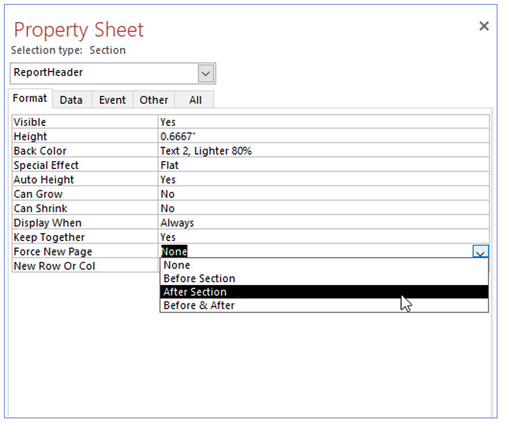Choose After Section from the dropdown list
The width and height of the screenshot is (505, 423).
324,292
